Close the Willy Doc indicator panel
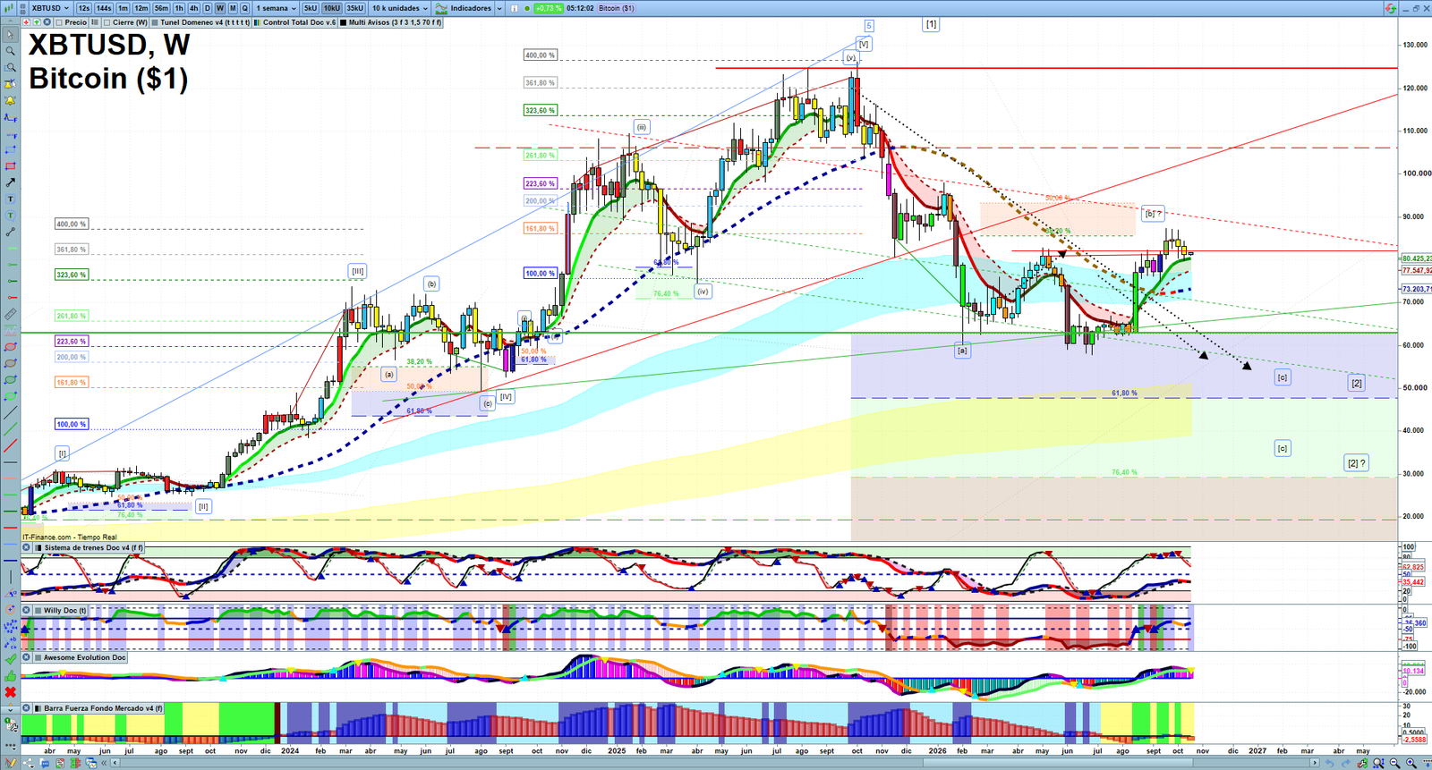The width and height of the screenshot is (1432, 770). [x=27, y=610]
